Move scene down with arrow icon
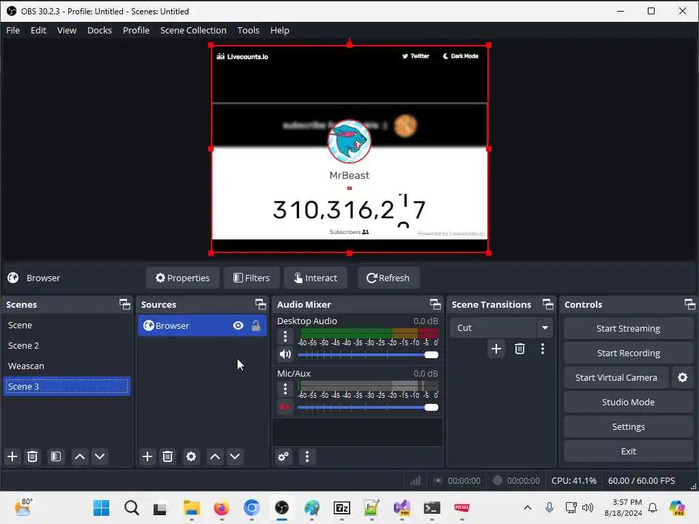 [100, 456]
